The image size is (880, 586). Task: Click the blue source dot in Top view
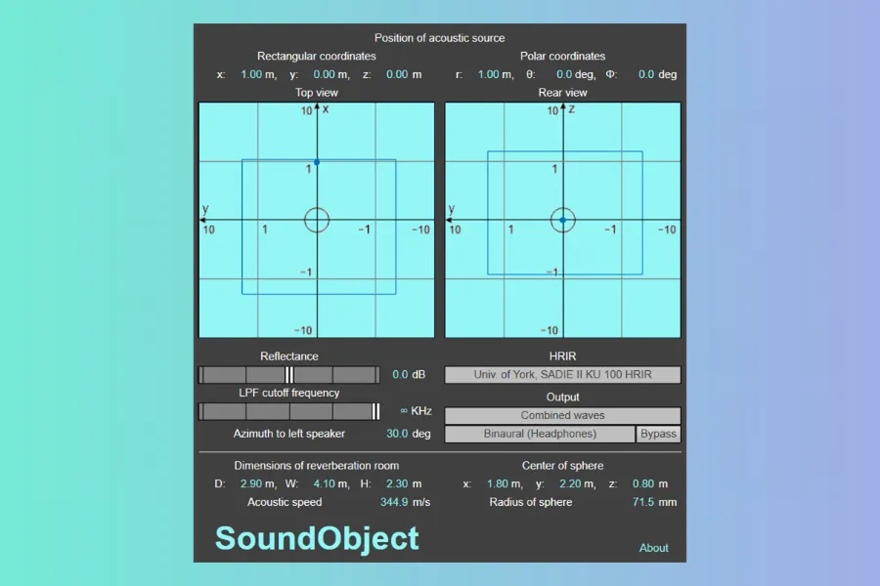(317, 162)
